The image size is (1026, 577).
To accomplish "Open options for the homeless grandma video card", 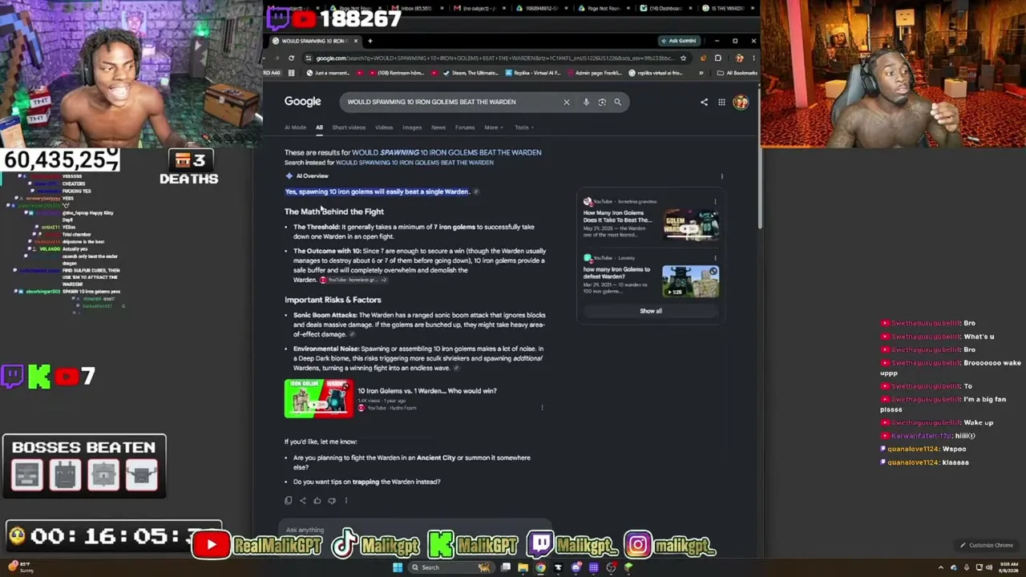I will [715, 202].
